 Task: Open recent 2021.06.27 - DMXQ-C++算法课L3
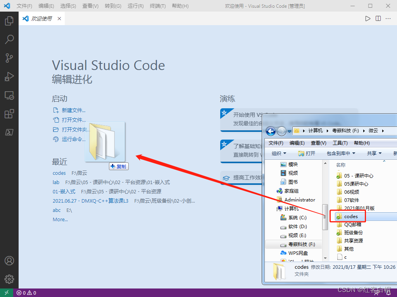coord(90,201)
